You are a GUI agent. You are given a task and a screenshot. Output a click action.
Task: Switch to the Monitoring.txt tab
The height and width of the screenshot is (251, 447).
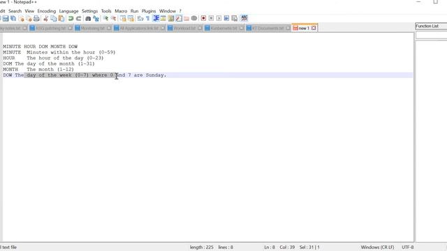93,28
